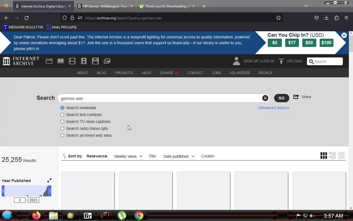Go back to previous page
Viewport: 353px width, 221px height.
click(7, 18)
